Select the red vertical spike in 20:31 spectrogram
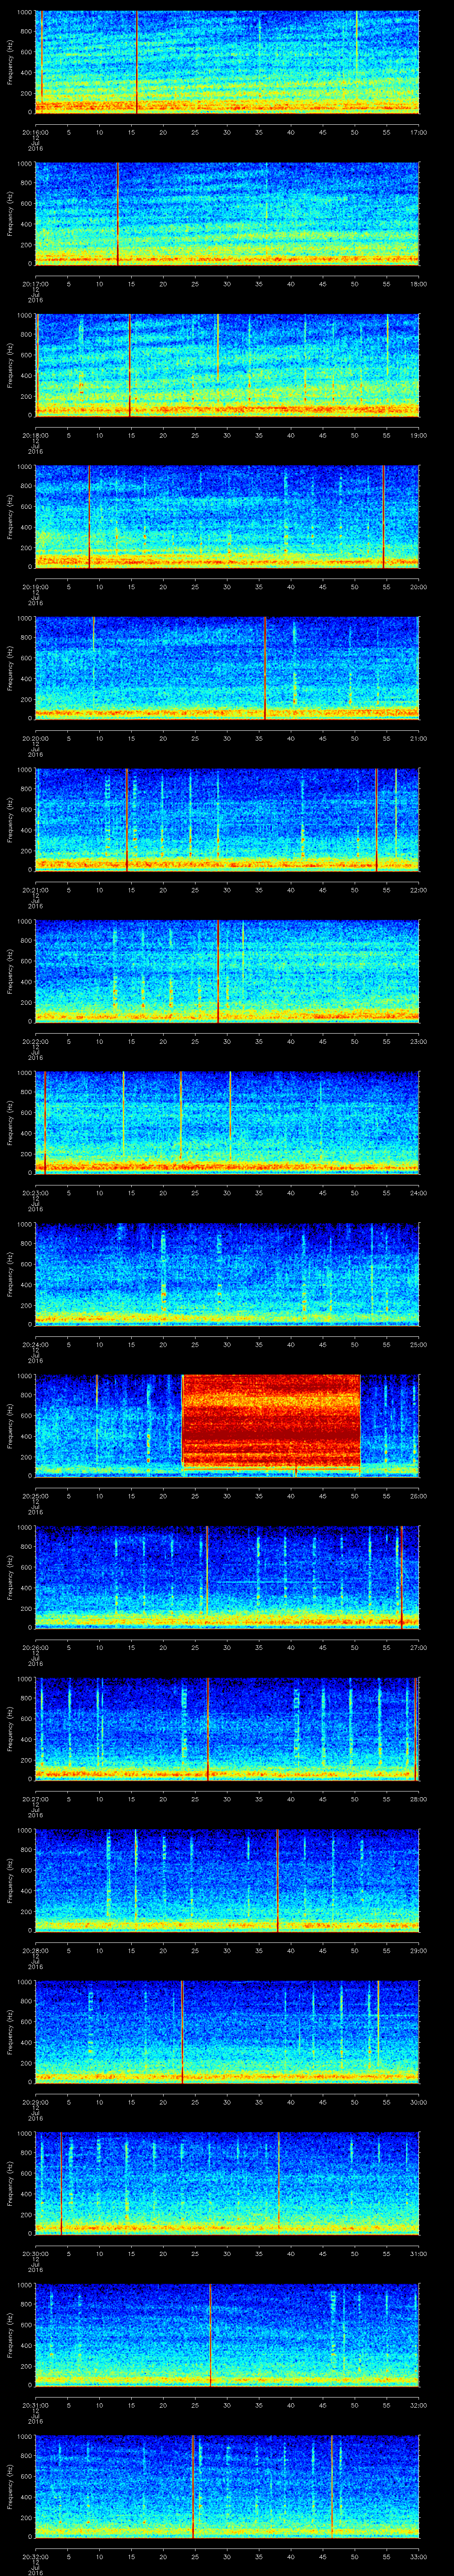 tap(211, 2334)
